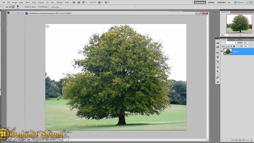Select the Add to Selection mode
Image resolution: width=254 pixels, height=143 pixels.
coord(10,7)
